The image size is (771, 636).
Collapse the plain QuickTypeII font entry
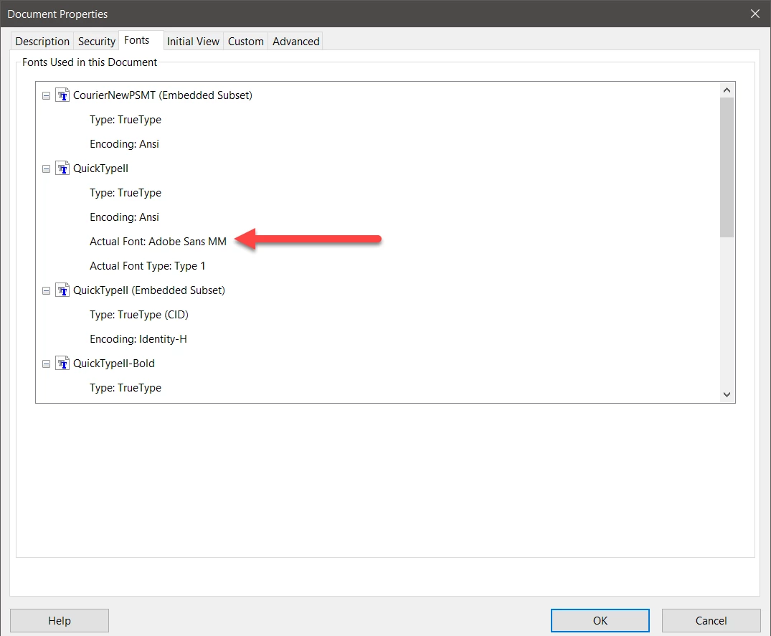[x=46, y=169]
